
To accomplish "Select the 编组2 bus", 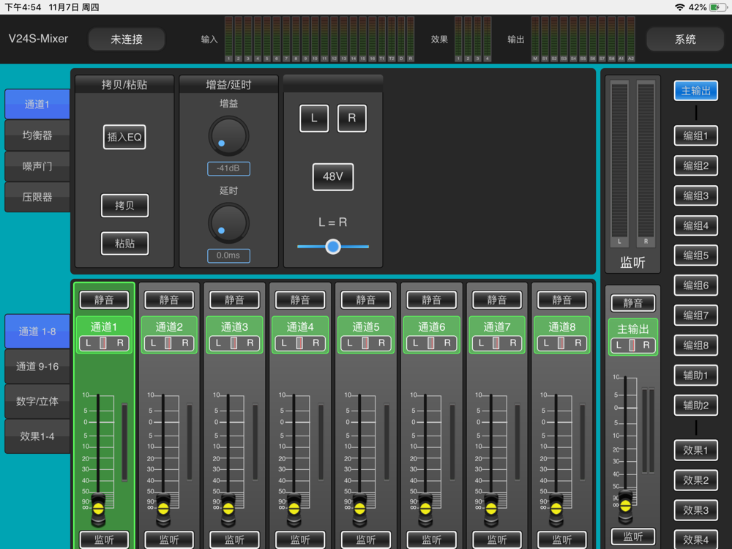I will (x=695, y=165).
